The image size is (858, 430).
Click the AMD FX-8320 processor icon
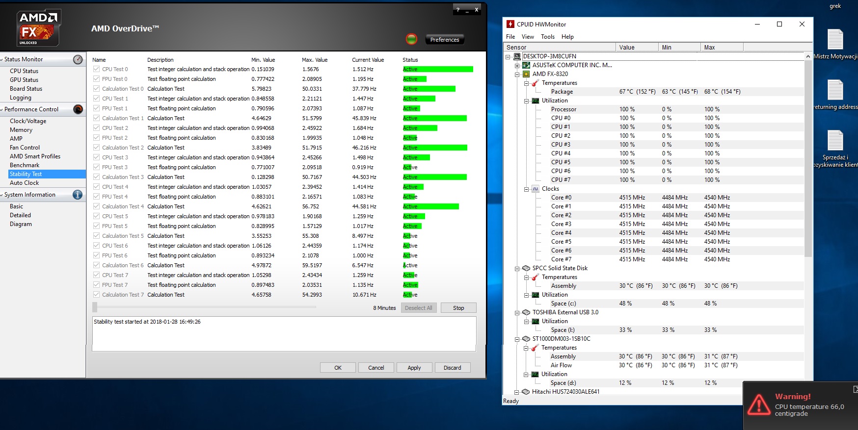(x=526, y=74)
